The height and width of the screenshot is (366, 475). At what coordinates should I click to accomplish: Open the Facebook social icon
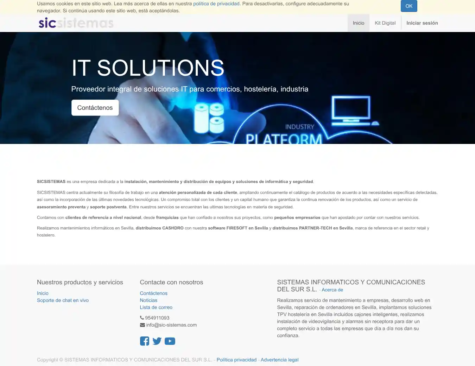[144, 341]
